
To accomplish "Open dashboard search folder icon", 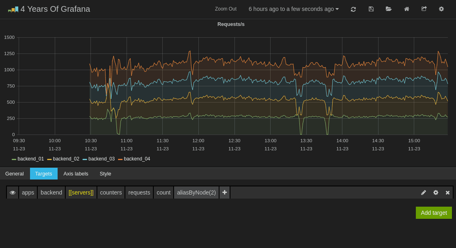I will tap(389, 9).
